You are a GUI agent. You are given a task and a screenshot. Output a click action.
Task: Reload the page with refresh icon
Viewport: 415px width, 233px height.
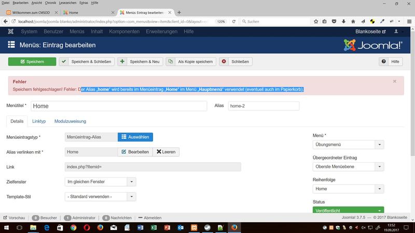tap(234, 21)
